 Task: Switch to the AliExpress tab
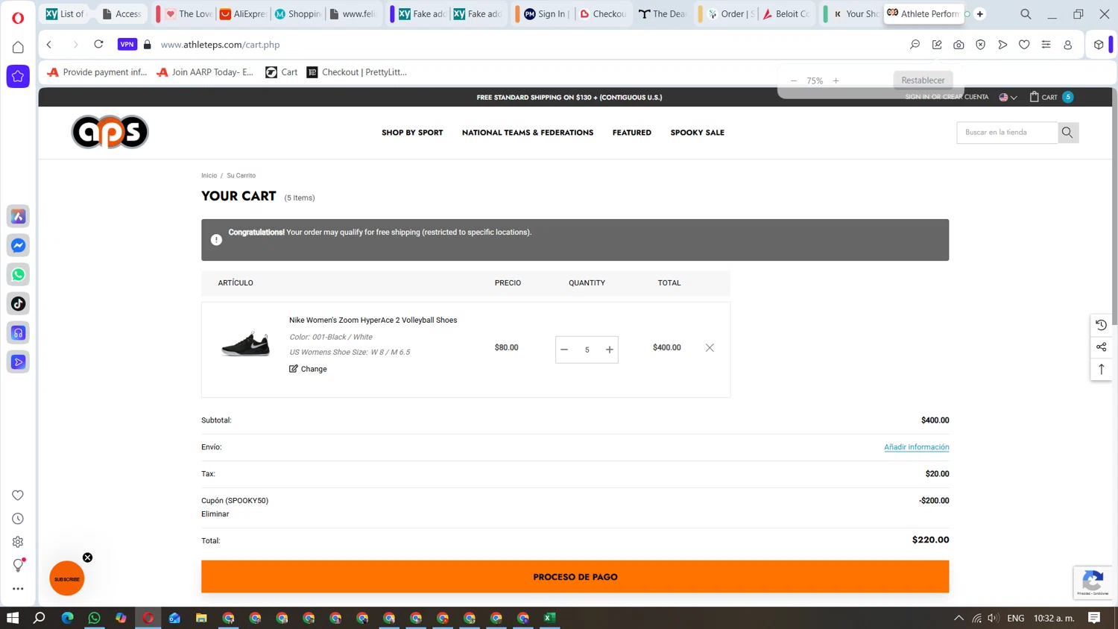click(x=242, y=14)
